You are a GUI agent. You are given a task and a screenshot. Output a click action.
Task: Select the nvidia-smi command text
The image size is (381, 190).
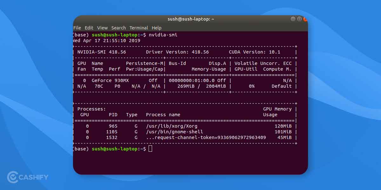coord(164,35)
